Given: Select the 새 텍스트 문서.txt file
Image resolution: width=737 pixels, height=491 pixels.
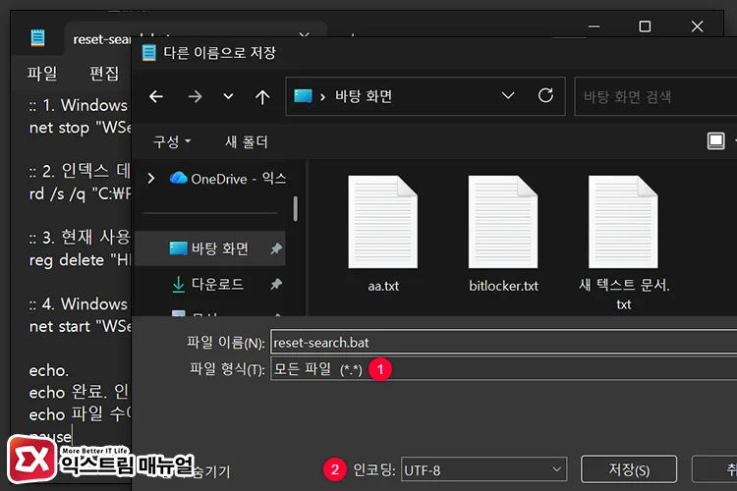Looking at the screenshot, I should pos(624,243).
